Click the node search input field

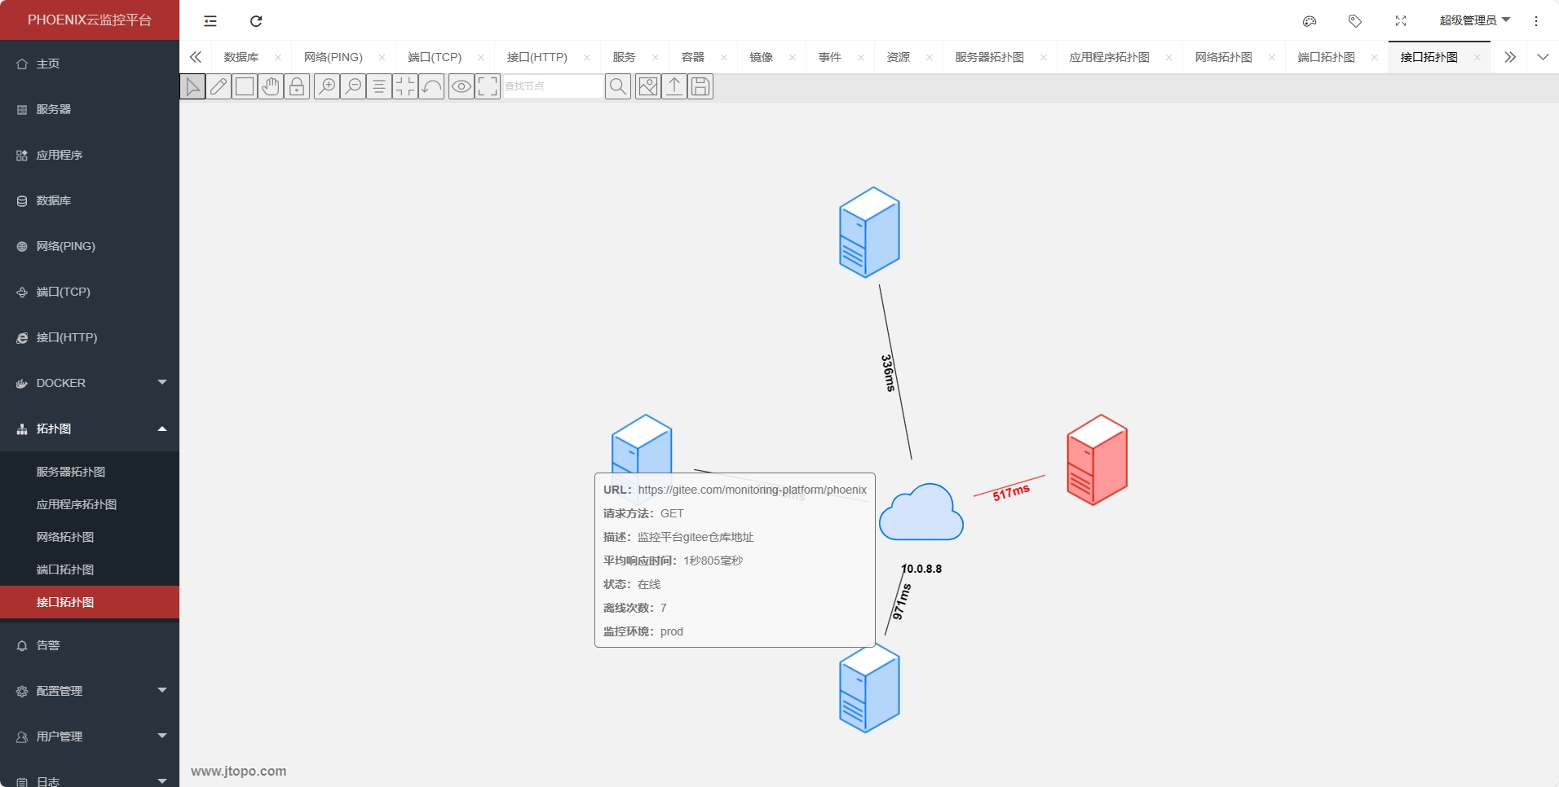(553, 86)
